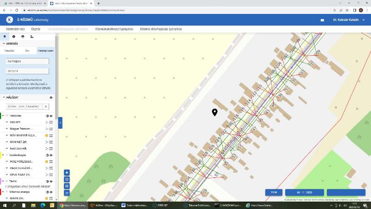
Task: Adjust opacity of Szénhidrogén layer group
Action: (47, 155)
